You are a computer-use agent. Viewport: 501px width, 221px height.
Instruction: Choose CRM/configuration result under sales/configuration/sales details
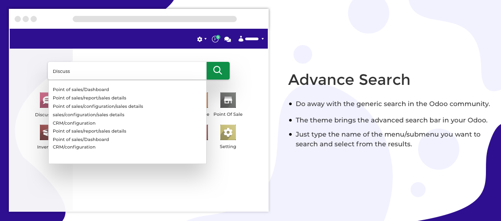tap(74, 123)
